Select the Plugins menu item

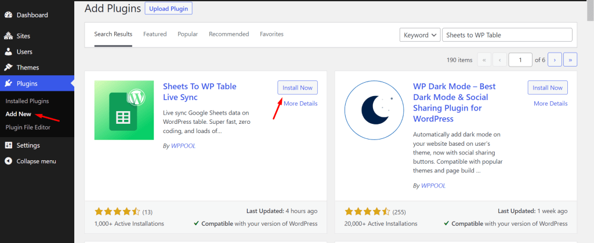pos(37,83)
